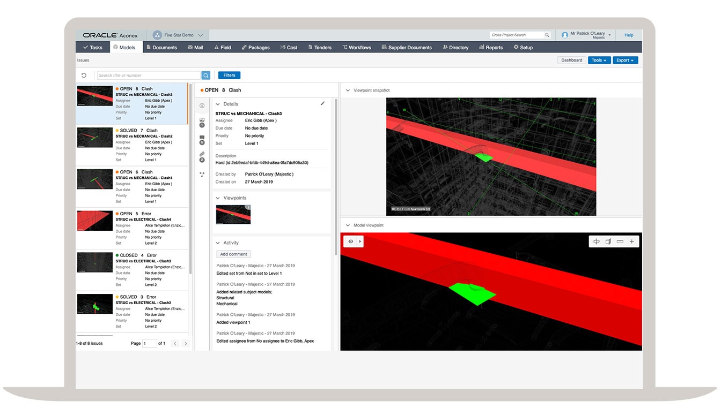721x409 pixels.
Task: Open the Cost tab
Action: tap(289, 48)
